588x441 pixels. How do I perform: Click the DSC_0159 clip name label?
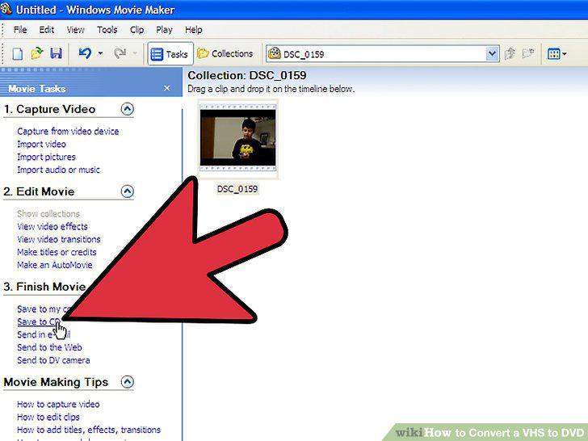pos(237,189)
